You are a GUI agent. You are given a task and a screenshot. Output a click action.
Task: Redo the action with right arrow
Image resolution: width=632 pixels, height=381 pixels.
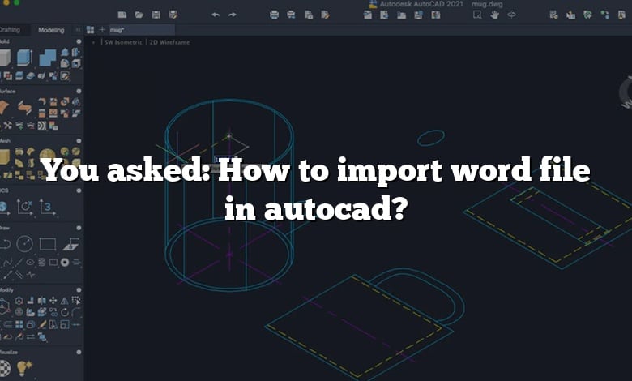point(233,15)
